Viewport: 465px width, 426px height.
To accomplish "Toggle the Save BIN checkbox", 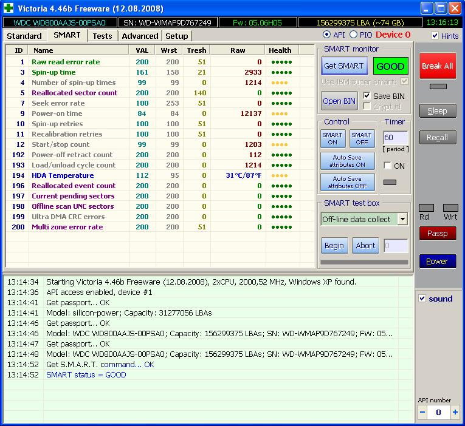I will click(x=367, y=96).
